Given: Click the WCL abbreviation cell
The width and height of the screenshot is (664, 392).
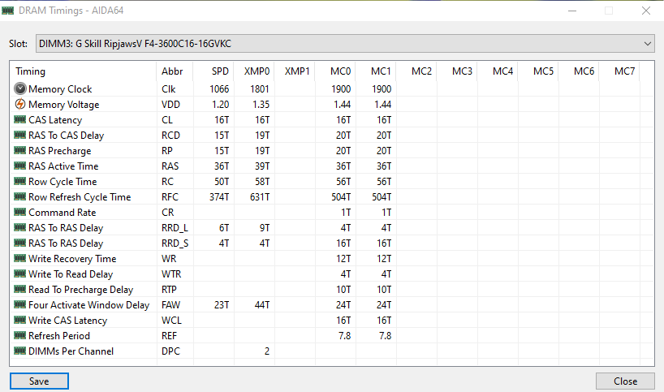Looking at the screenshot, I should (171, 321).
